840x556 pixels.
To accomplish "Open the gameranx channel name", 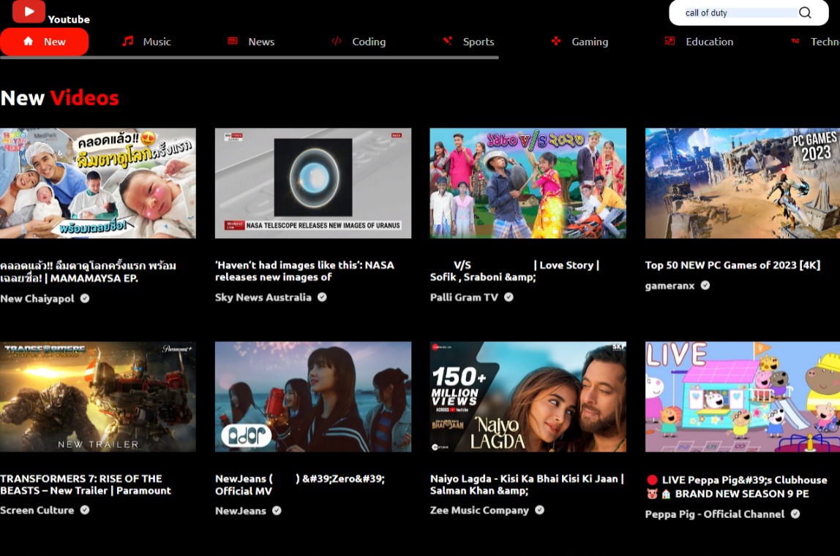I will 670,286.
